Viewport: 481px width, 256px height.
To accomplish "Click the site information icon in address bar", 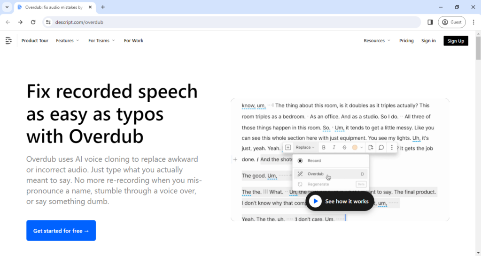I will (48, 22).
